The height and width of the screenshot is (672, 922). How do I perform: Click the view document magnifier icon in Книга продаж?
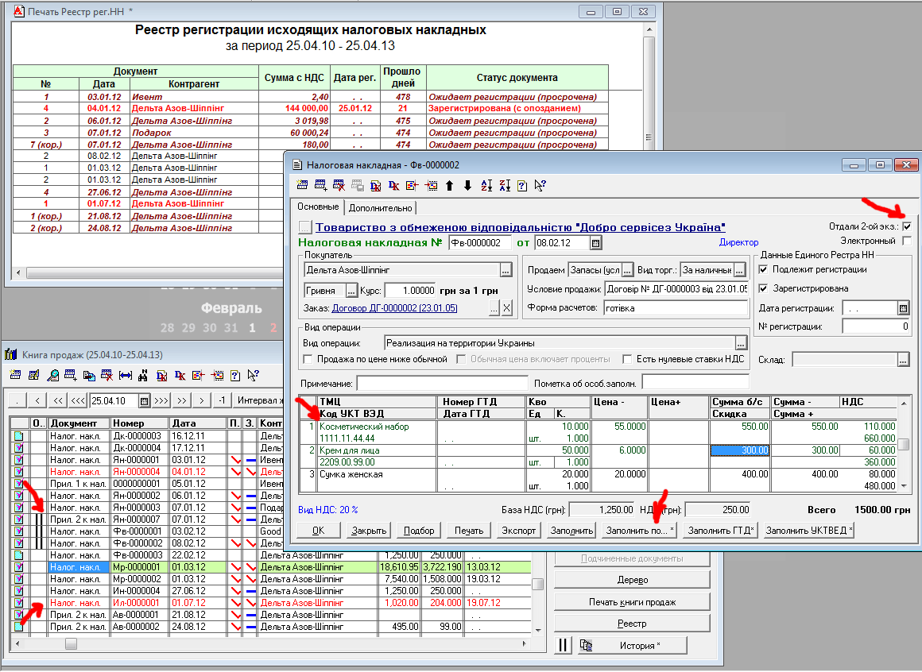click(53, 376)
